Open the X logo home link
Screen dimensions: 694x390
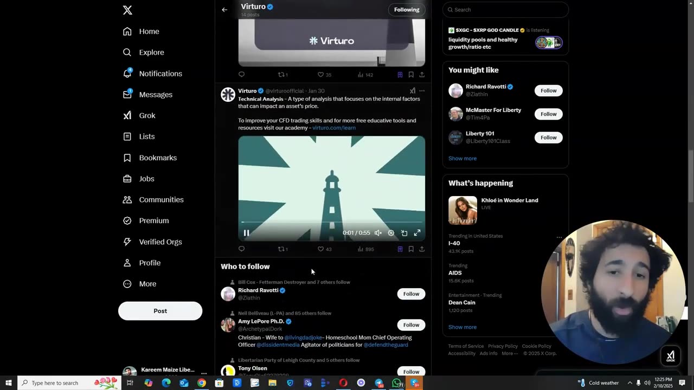pos(127,10)
